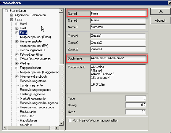
Task: Click the tree's left scroll arrow
Action: tap(5, 128)
